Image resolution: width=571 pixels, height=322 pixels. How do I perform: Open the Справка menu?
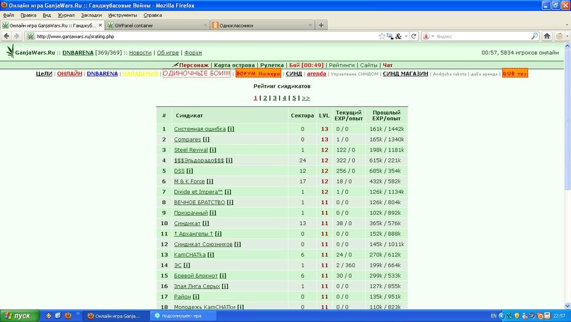(153, 15)
